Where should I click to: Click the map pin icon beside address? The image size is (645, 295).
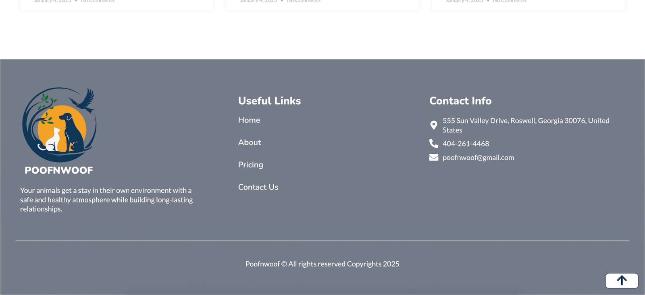click(x=434, y=125)
